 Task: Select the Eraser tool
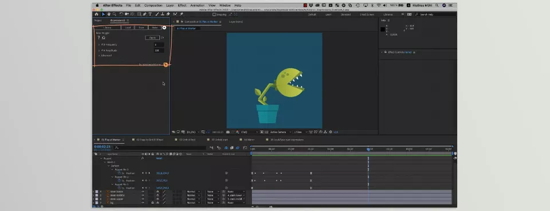click(168, 14)
